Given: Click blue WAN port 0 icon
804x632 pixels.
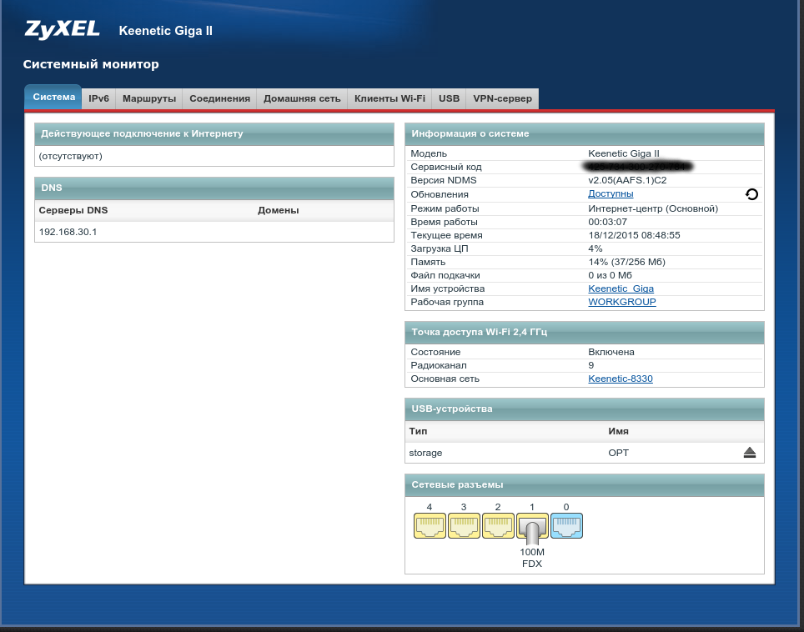Looking at the screenshot, I should (566, 525).
